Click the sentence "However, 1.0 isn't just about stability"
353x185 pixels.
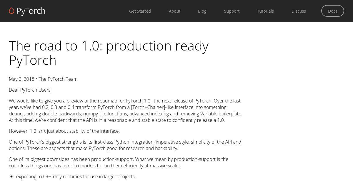tap(64, 131)
